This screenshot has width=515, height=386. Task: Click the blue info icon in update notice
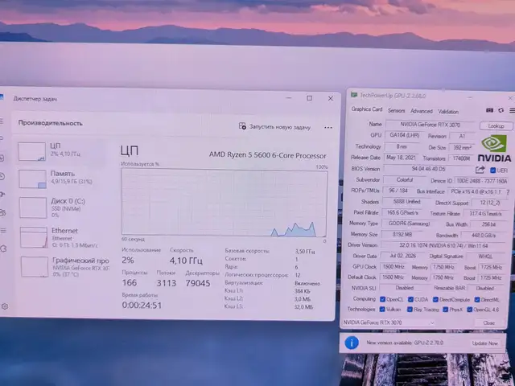coord(352,343)
